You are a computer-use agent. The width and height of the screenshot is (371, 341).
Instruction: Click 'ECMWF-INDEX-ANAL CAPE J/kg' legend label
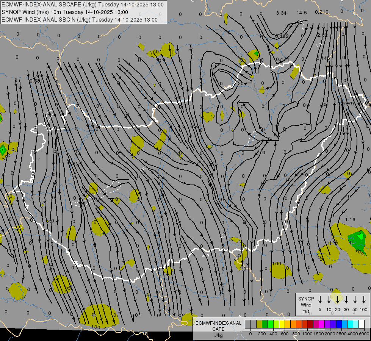[218, 329]
